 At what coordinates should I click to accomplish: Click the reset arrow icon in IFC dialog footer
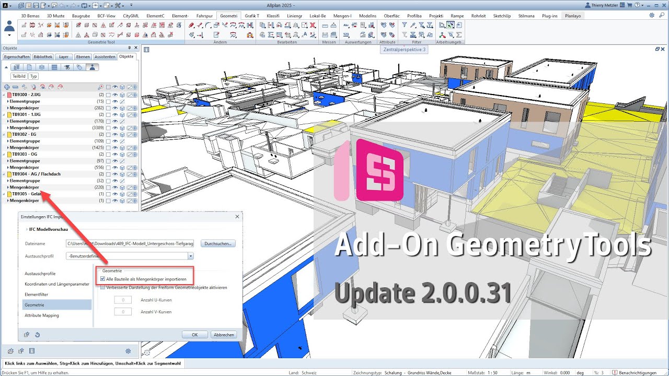tap(38, 335)
